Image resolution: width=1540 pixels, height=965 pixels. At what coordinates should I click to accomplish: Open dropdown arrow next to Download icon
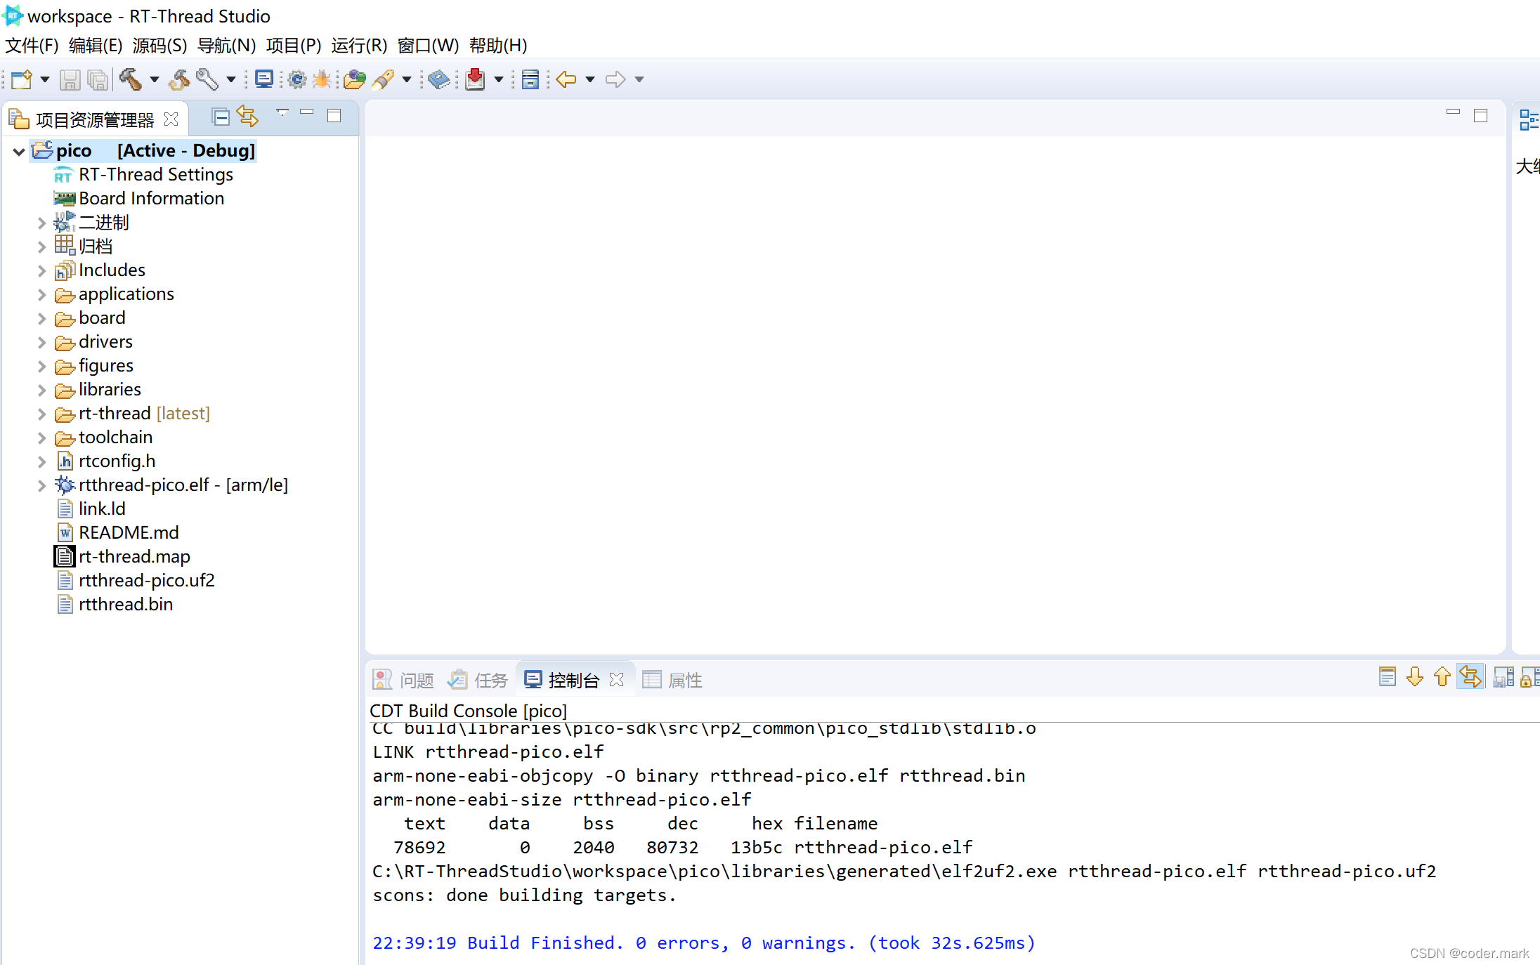click(x=499, y=79)
